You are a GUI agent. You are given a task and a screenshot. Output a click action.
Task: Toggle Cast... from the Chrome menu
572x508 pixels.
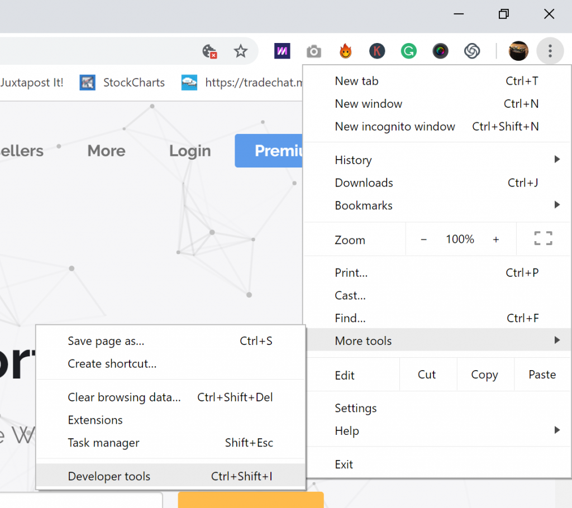tap(350, 295)
